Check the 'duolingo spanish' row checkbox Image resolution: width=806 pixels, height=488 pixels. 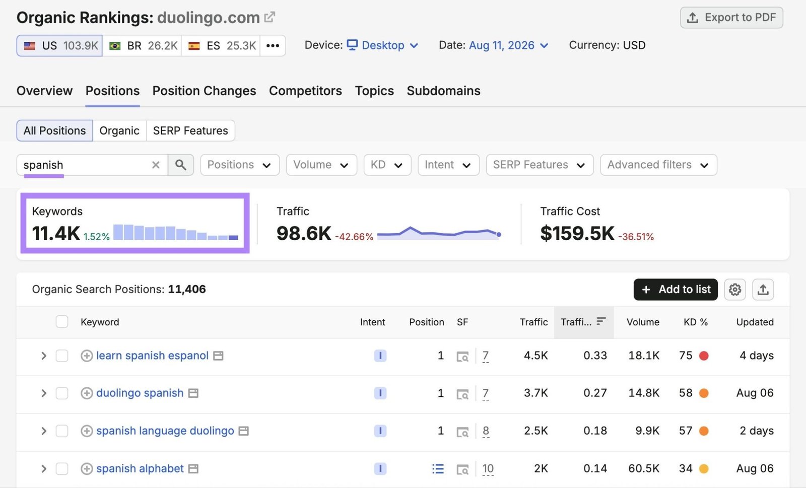point(62,393)
